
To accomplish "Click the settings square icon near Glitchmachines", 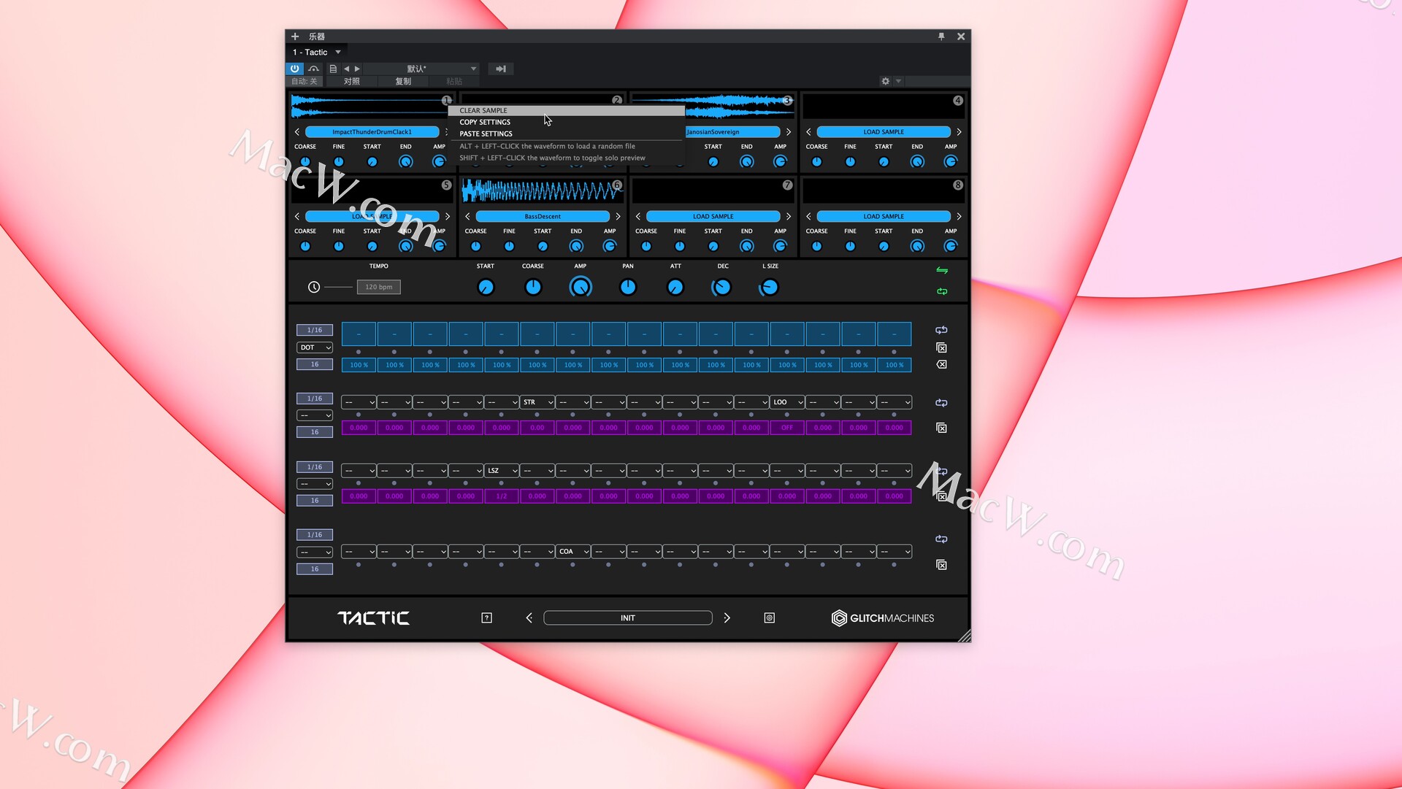I will point(770,618).
